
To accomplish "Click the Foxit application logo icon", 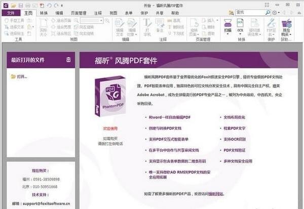I will click(6, 6).
